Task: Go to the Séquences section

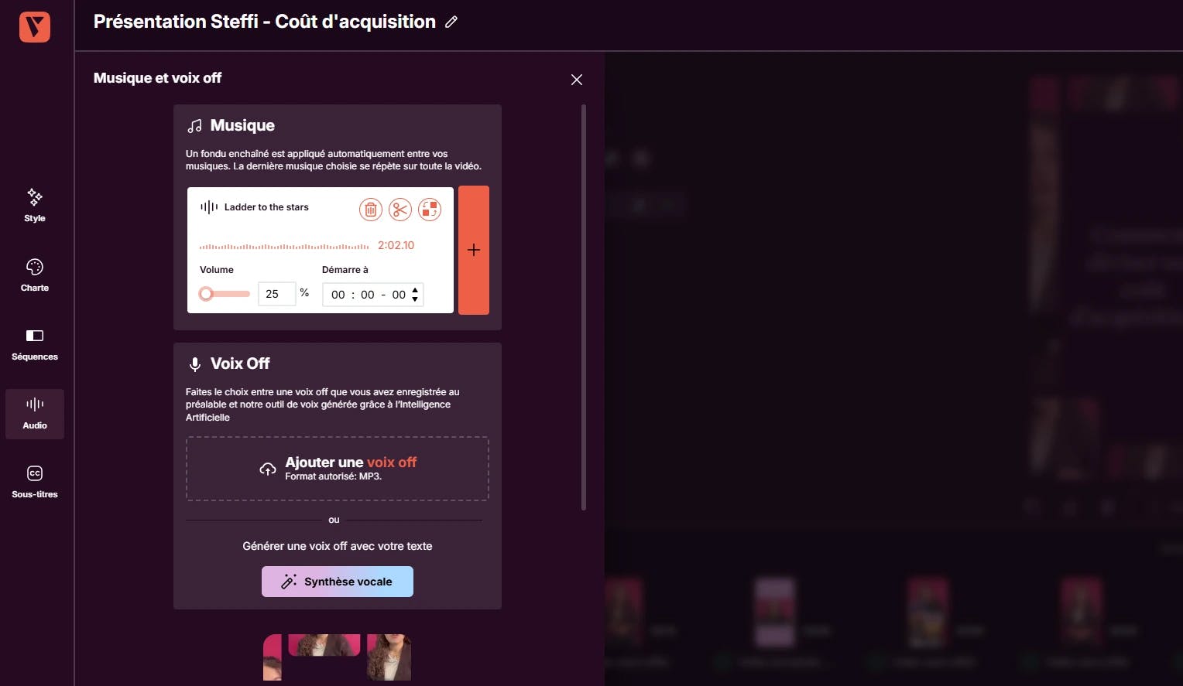Action: [35, 344]
